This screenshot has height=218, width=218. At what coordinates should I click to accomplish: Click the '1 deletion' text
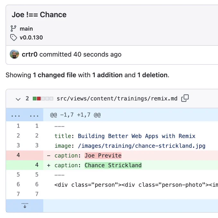152,75
